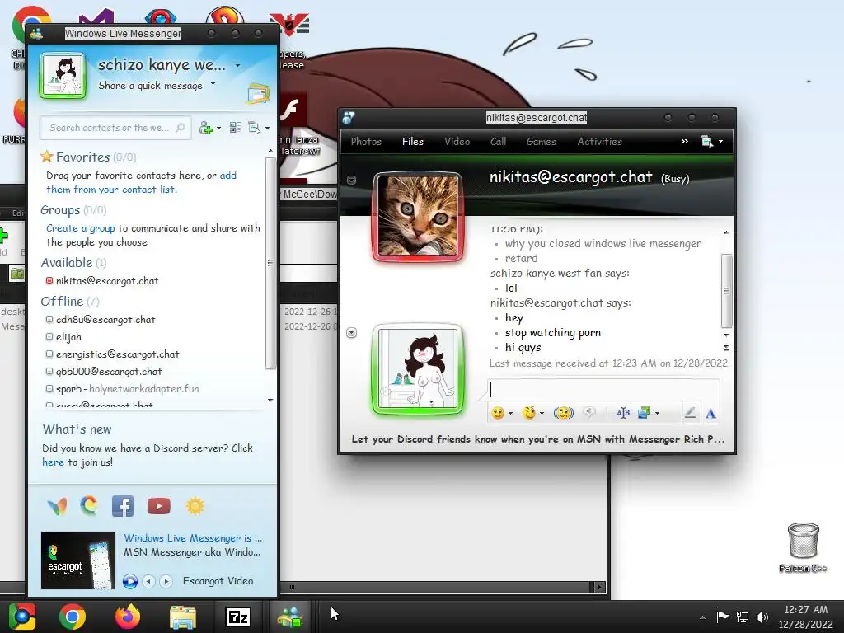Open status dropdown next to schizo kanye name

click(237, 66)
